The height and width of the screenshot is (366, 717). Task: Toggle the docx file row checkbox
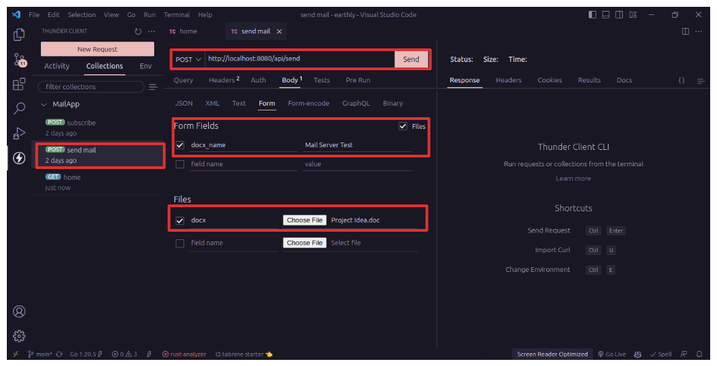[x=180, y=221]
